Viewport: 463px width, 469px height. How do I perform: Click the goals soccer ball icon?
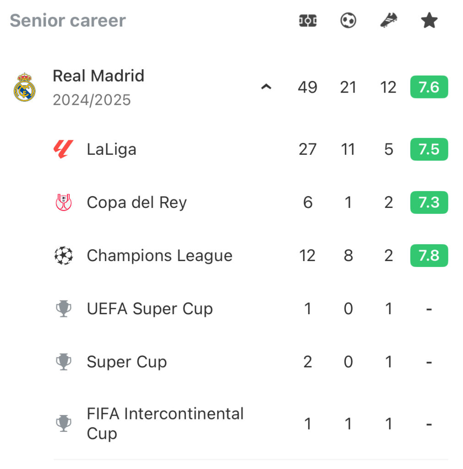click(x=348, y=21)
